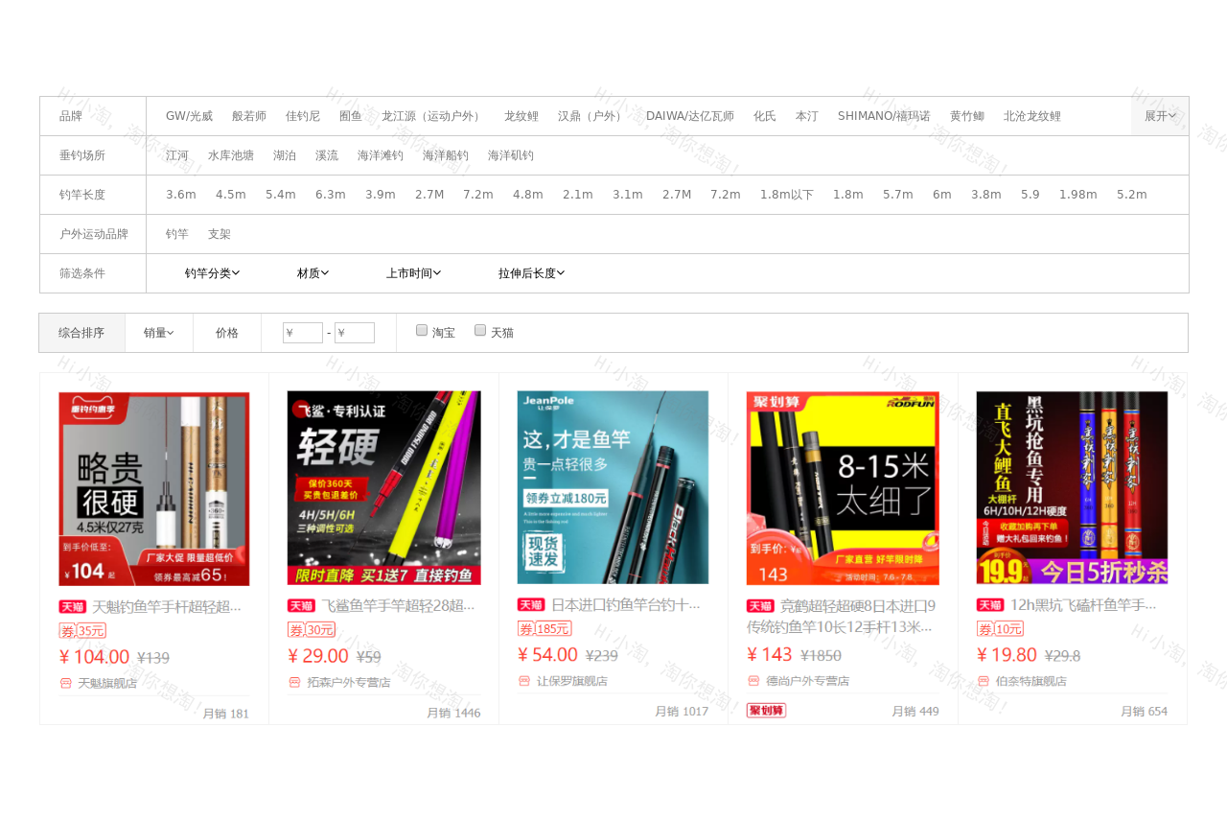Click the shop icon beside 德尚户外专营店
This screenshot has height=821, width=1227.
[x=754, y=681]
